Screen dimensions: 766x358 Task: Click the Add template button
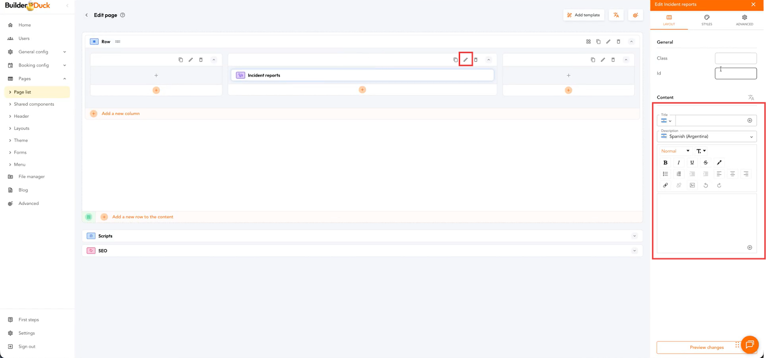pyautogui.click(x=584, y=15)
